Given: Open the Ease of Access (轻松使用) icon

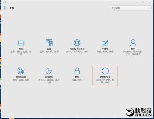Looking at the screenshot, I should (x=49, y=71).
